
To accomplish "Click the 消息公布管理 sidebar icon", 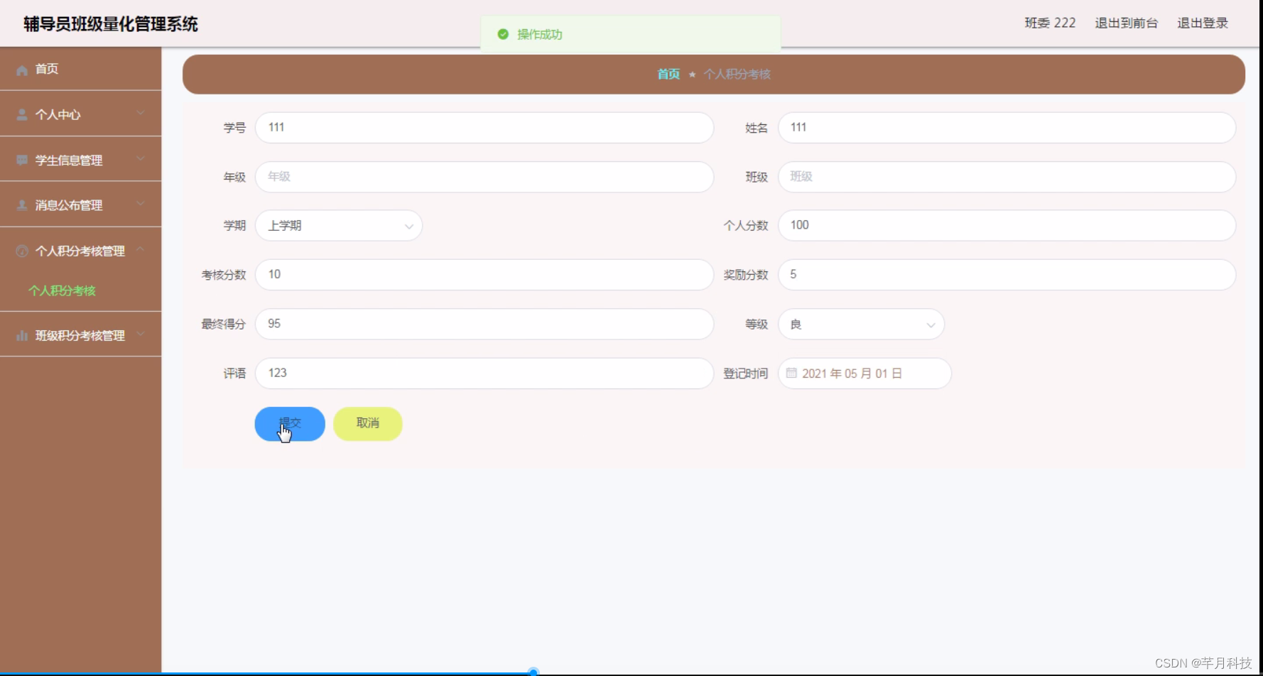I will [21, 205].
